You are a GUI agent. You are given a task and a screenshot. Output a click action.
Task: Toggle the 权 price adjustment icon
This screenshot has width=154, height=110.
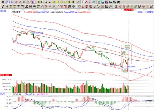click(x=29, y=2)
